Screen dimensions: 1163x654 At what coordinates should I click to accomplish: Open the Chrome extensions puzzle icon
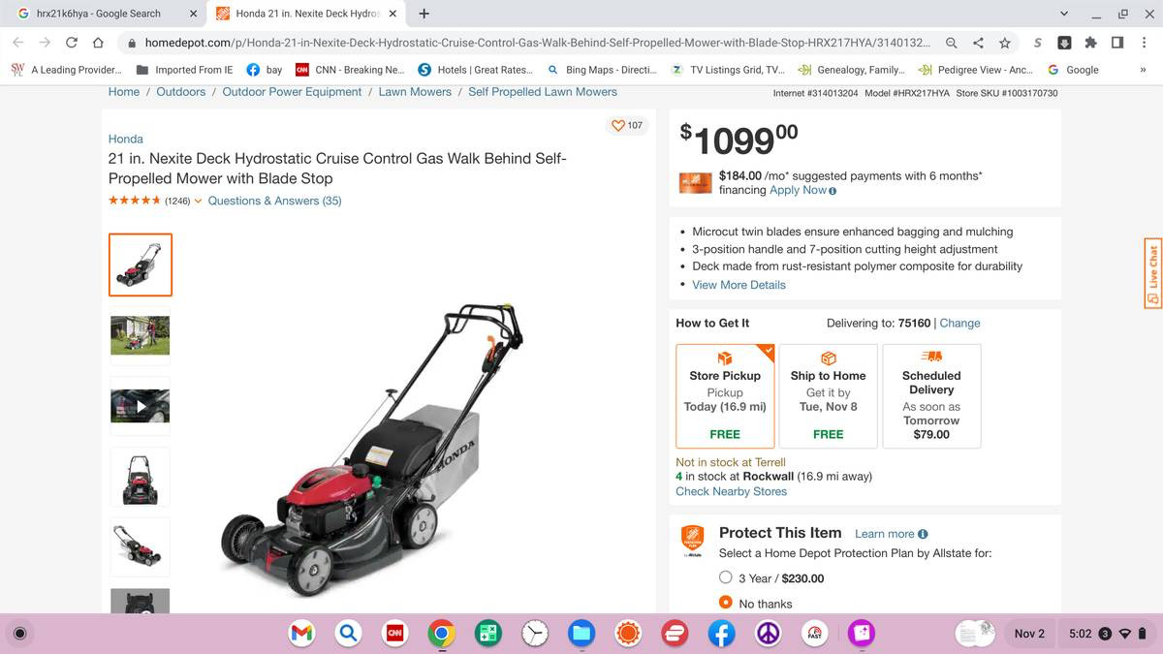1090,43
